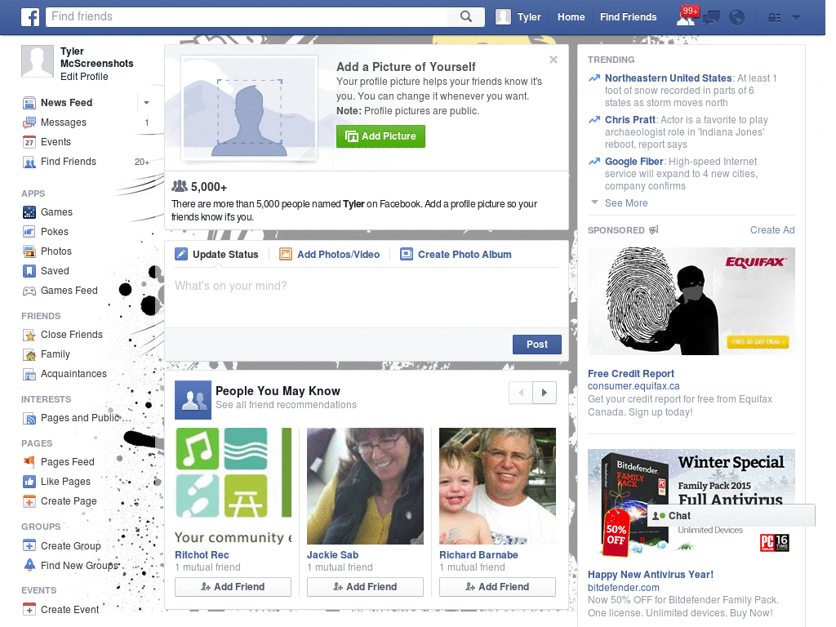Screen dimensions: 836x627
Task: Click the What's on your mind box
Action: pyautogui.click(x=367, y=299)
